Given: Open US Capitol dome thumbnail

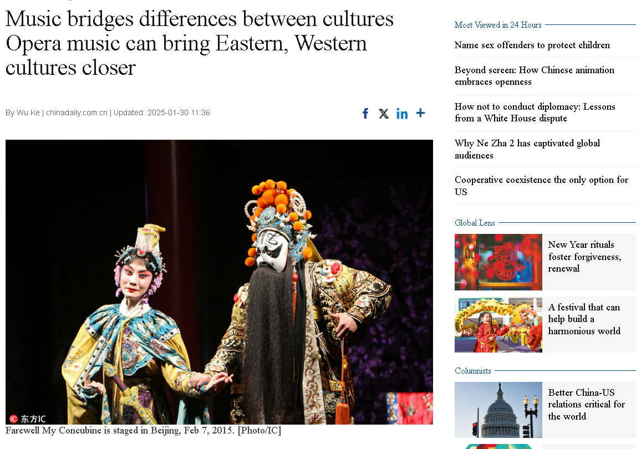Looking at the screenshot, I should [498, 410].
